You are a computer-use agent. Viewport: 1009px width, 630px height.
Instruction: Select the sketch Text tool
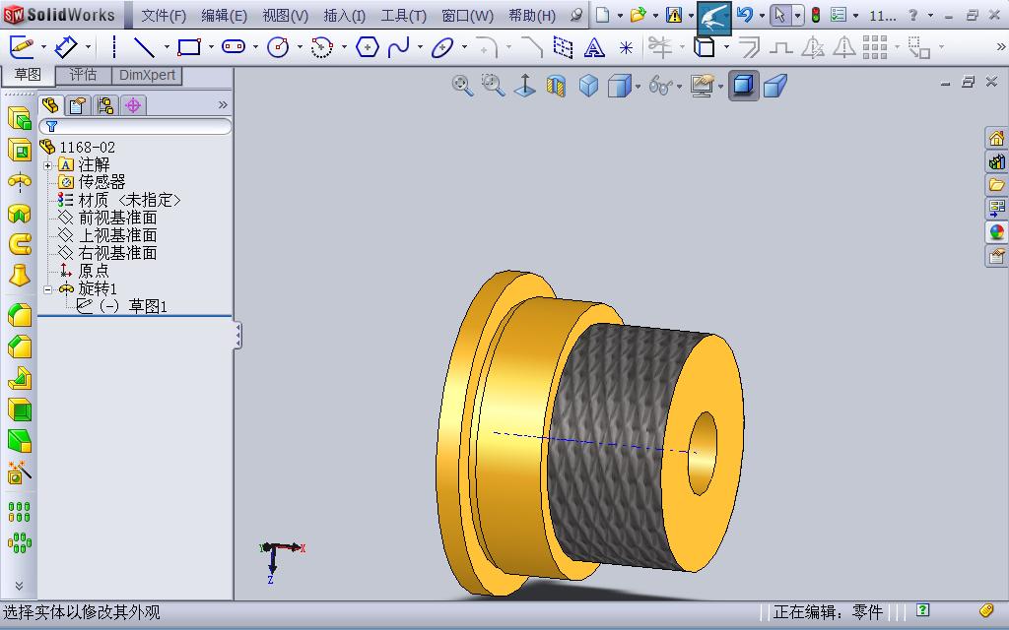coord(594,47)
